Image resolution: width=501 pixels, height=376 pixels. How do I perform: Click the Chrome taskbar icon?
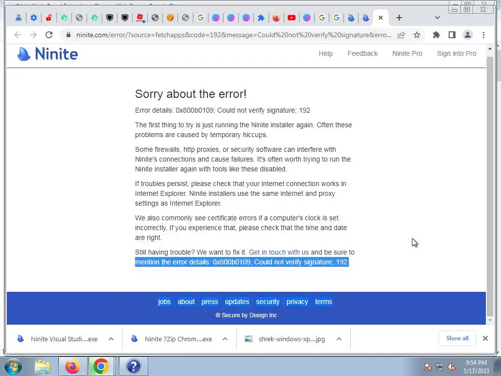101,366
